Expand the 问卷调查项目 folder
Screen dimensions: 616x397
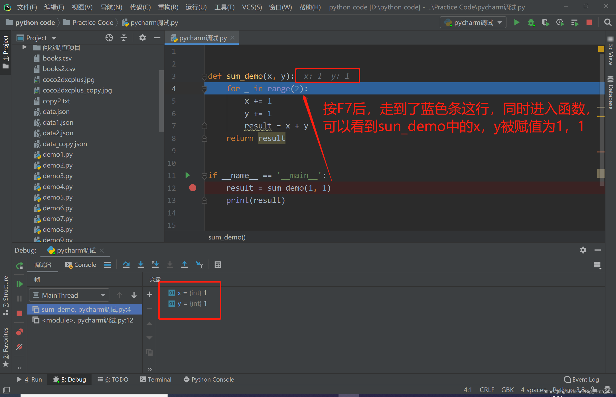25,47
